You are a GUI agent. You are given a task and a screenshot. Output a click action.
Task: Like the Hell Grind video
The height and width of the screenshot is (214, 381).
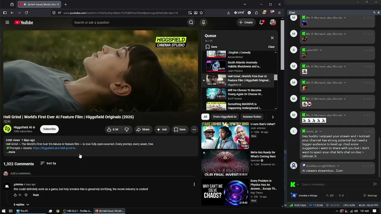pyautogui.click(x=113, y=129)
